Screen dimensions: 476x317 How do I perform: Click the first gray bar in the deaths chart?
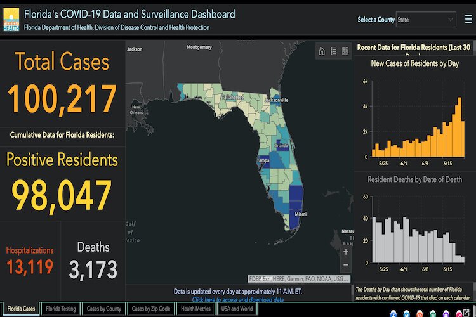tap(374, 240)
